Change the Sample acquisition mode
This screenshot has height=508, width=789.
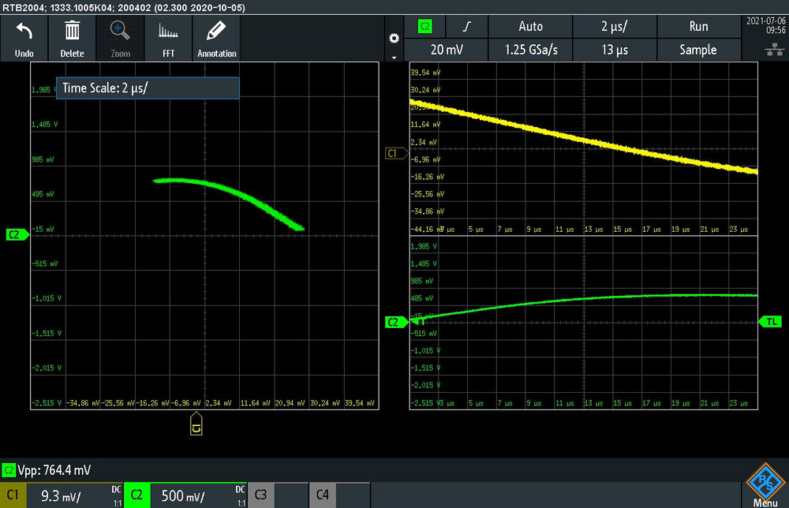[698, 50]
